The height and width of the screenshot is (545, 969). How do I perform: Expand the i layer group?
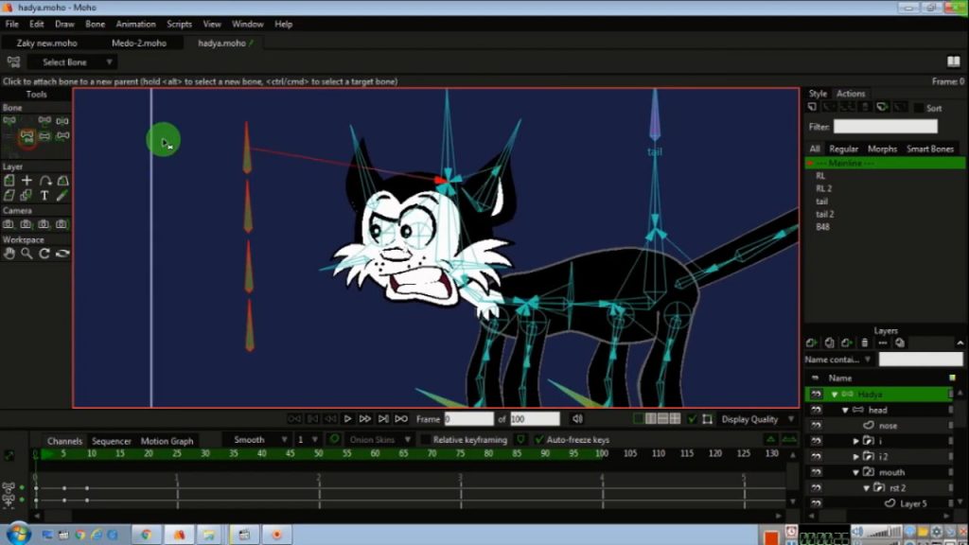[x=855, y=441]
